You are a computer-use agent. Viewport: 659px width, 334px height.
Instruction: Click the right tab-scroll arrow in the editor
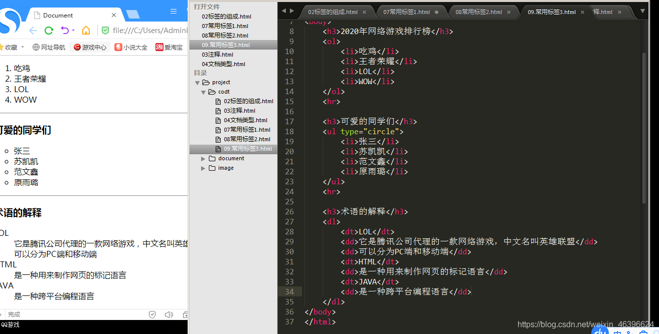click(292, 11)
